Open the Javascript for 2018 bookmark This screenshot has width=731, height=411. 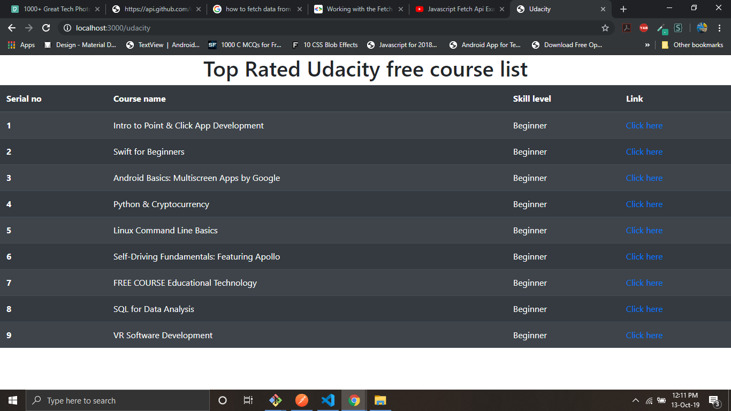[402, 45]
